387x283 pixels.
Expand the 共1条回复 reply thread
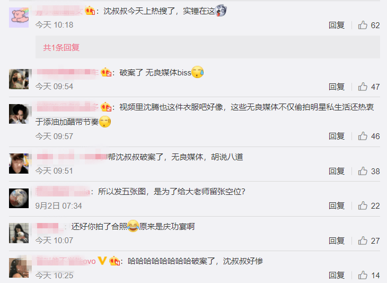[61, 47]
